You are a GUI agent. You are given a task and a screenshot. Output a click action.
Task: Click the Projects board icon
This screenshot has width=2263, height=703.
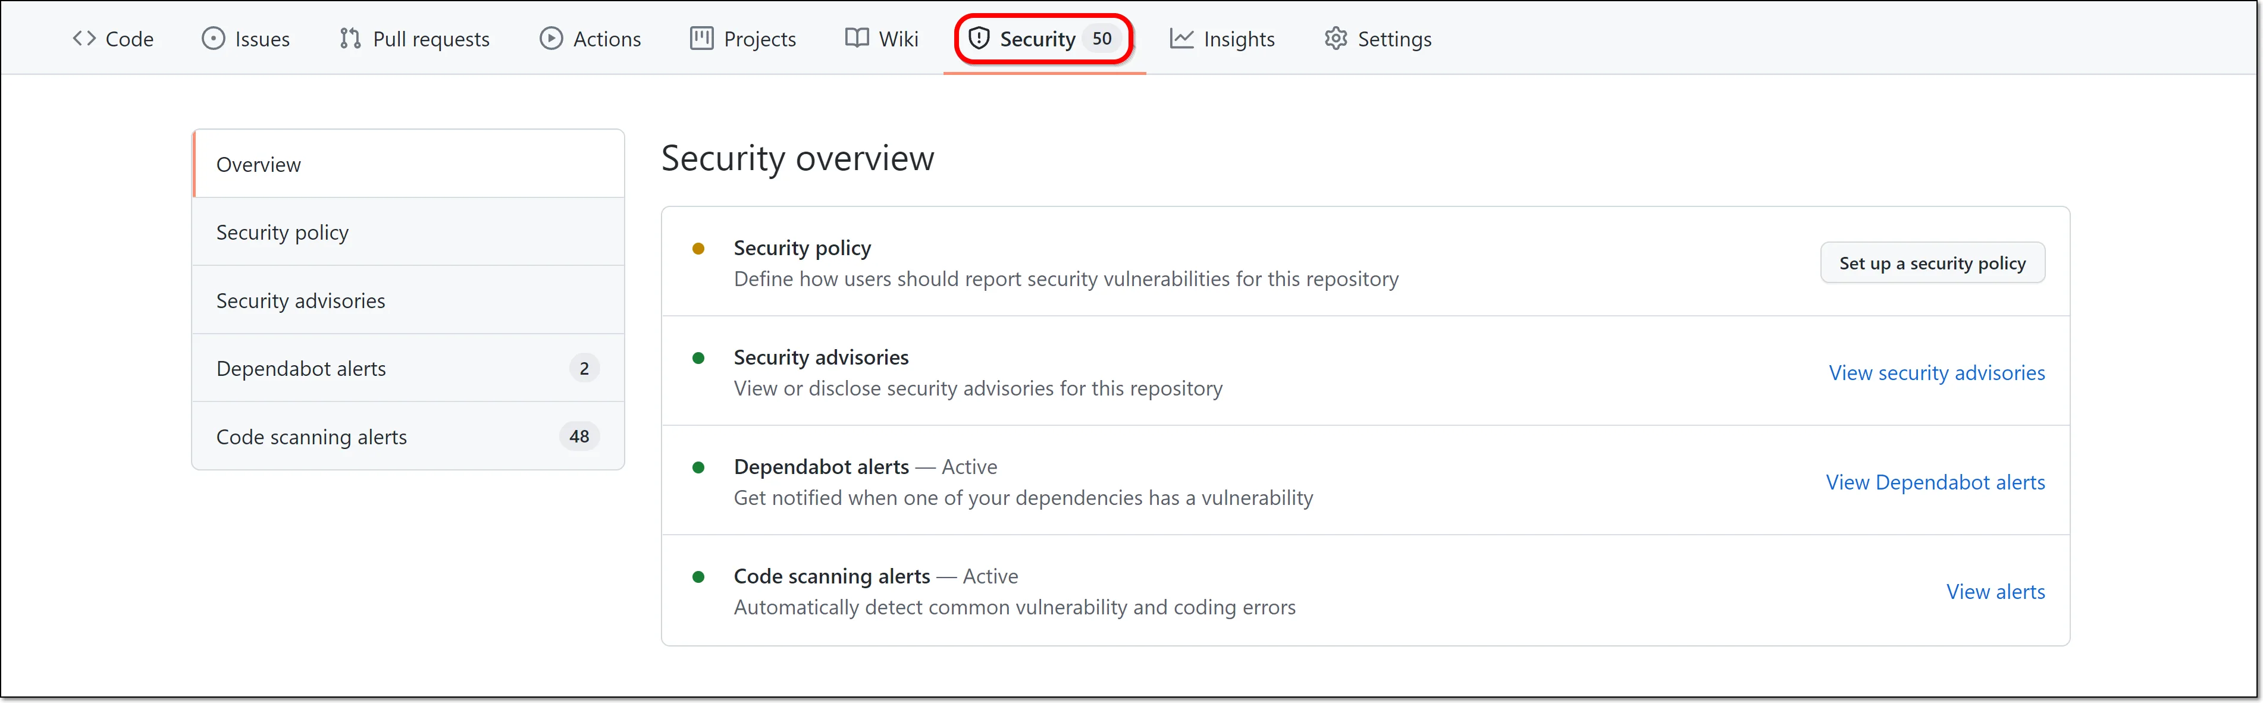coord(700,38)
